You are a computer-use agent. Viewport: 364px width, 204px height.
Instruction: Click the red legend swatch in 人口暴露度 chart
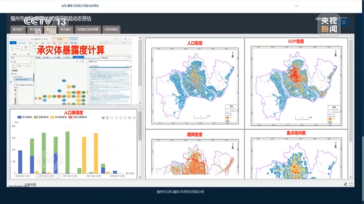71,117
